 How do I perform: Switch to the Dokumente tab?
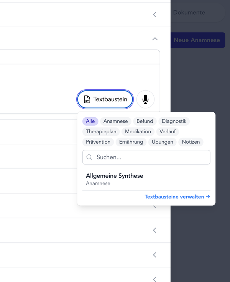point(189,13)
